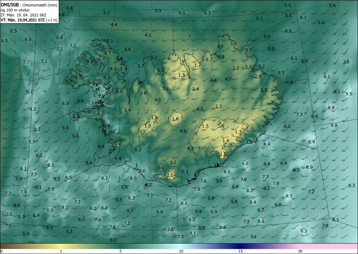This screenshot has height=254, width=358.
Task: Click the 2.1 value on the map
Action: coord(170,175)
